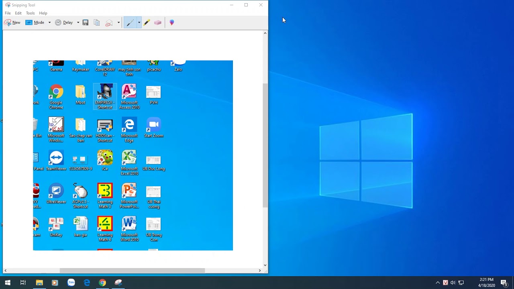The height and width of the screenshot is (289, 514).
Task: Click the vertical scrollbar down arrow
Action: [265, 265]
